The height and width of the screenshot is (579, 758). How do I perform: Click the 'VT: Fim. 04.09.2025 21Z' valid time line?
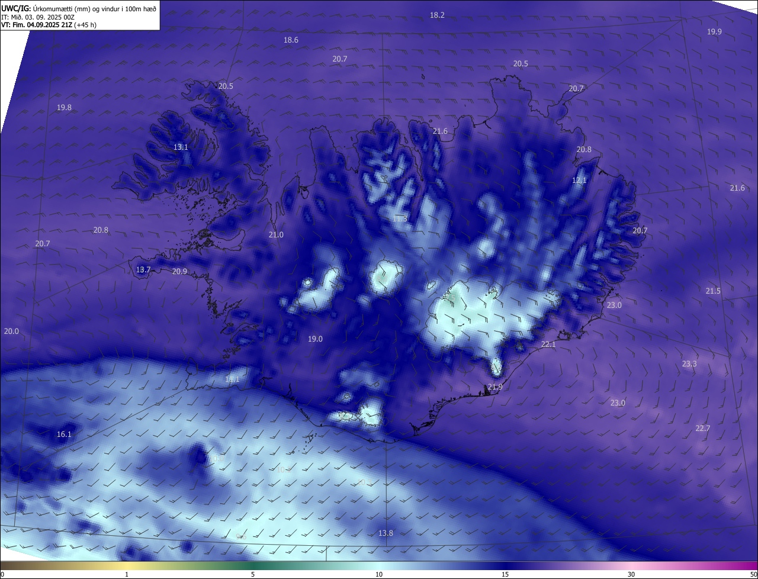pyautogui.click(x=49, y=25)
